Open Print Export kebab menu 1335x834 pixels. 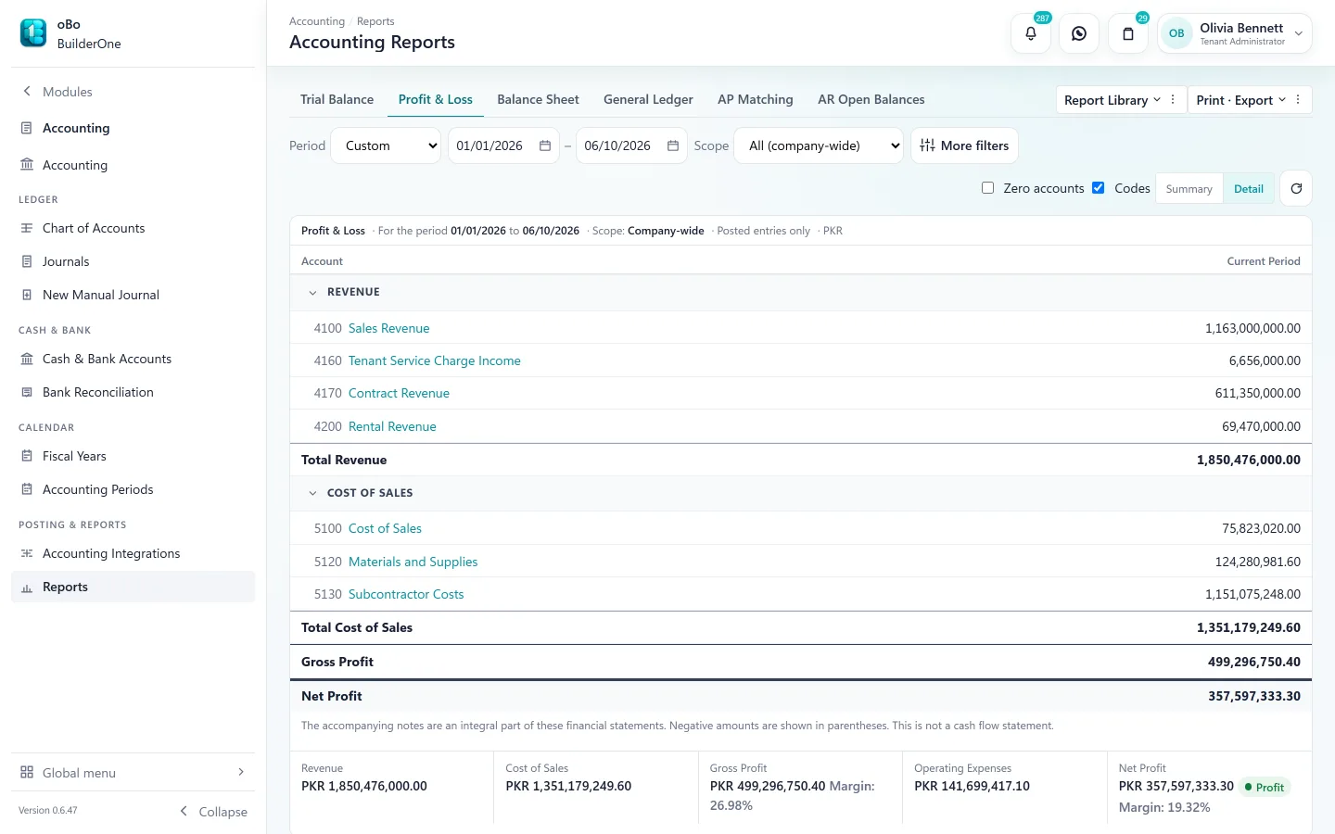(x=1298, y=99)
